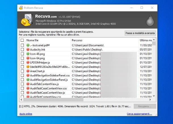Click red status dot of AuditTestCaseContentView.css
Image resolution: width=173 pixels, height=124 pixels.
click(28, 88)
